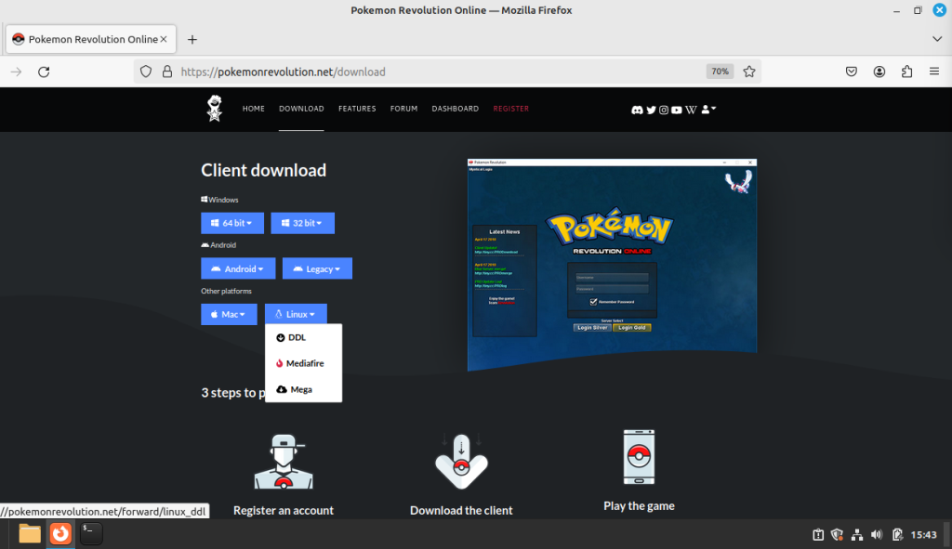
Task: Click the YouTube channel icon
Action: 677,110
